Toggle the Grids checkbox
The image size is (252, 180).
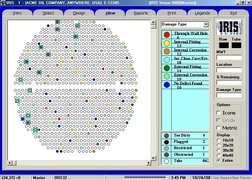click(218, 120)
